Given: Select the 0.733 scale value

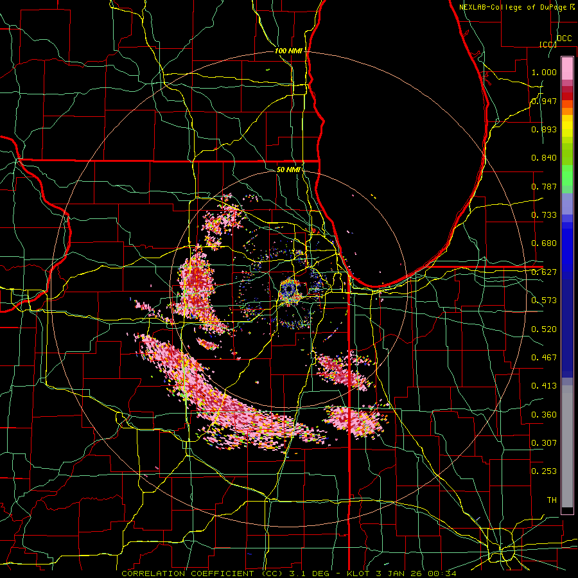Looking at the screenshot, I should 544,215.
